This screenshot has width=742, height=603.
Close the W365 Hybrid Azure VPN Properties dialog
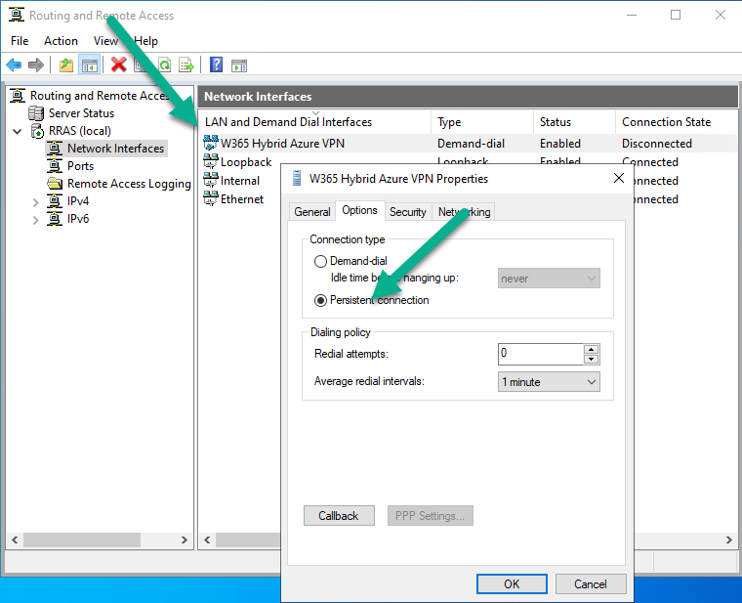click(618, 178)
